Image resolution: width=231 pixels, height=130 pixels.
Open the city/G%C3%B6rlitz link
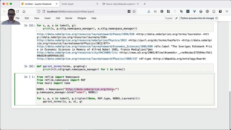77,53
